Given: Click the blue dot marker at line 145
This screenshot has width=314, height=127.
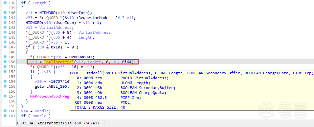Looking at the screenshot, I should [x=5, y=37].
